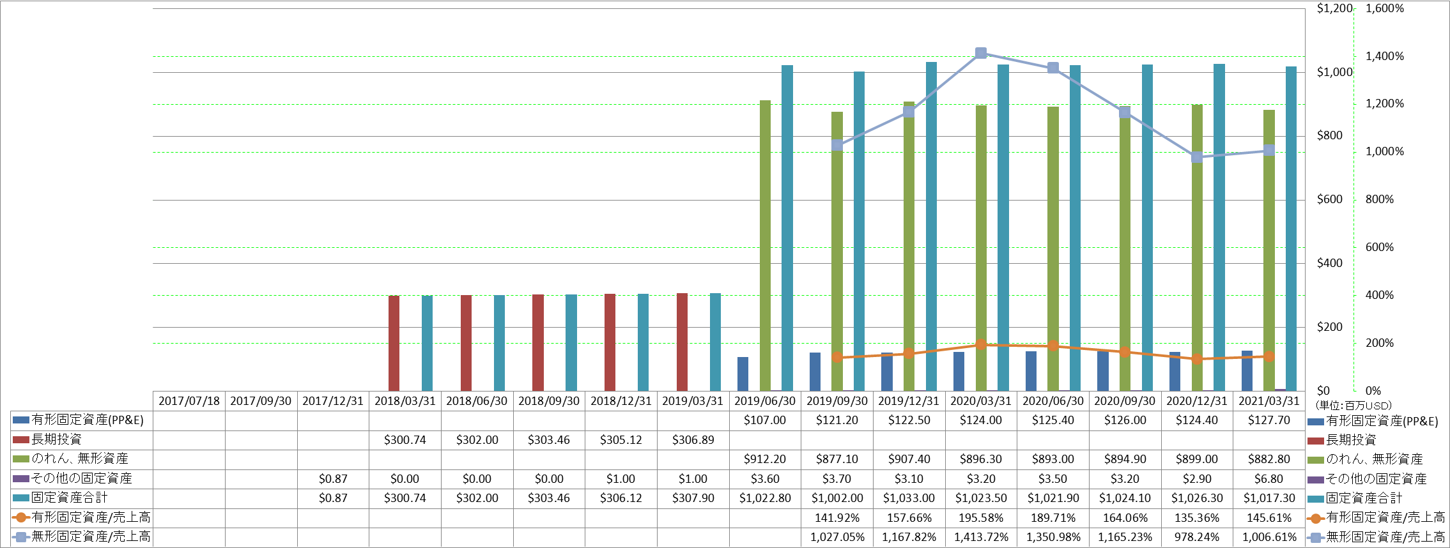
Task: Click the $1,033.00 total fixed assets cell
Action: click(909, 498)
